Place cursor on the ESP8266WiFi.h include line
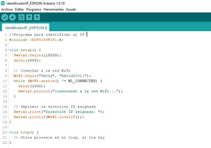 (36, 40)
